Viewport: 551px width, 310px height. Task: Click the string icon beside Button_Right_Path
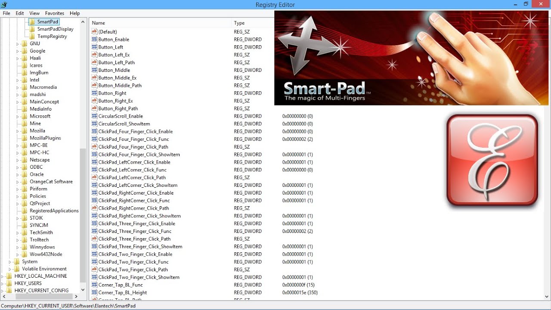point(94,108)
